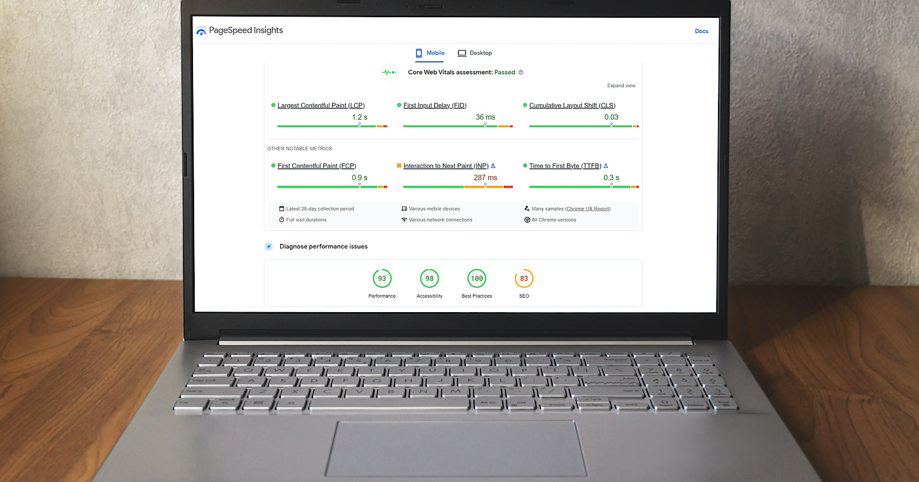Click the INP distribution bar

[x=458, y=186]
